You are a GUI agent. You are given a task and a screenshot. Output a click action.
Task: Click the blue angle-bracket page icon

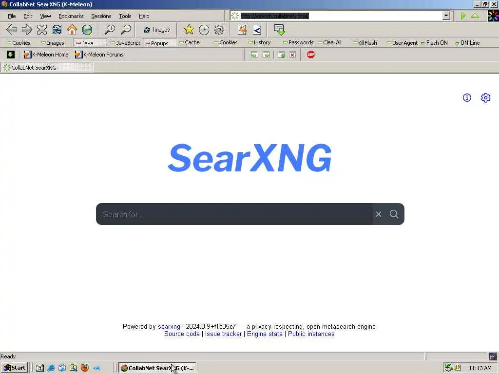click(x=257, y=30)
